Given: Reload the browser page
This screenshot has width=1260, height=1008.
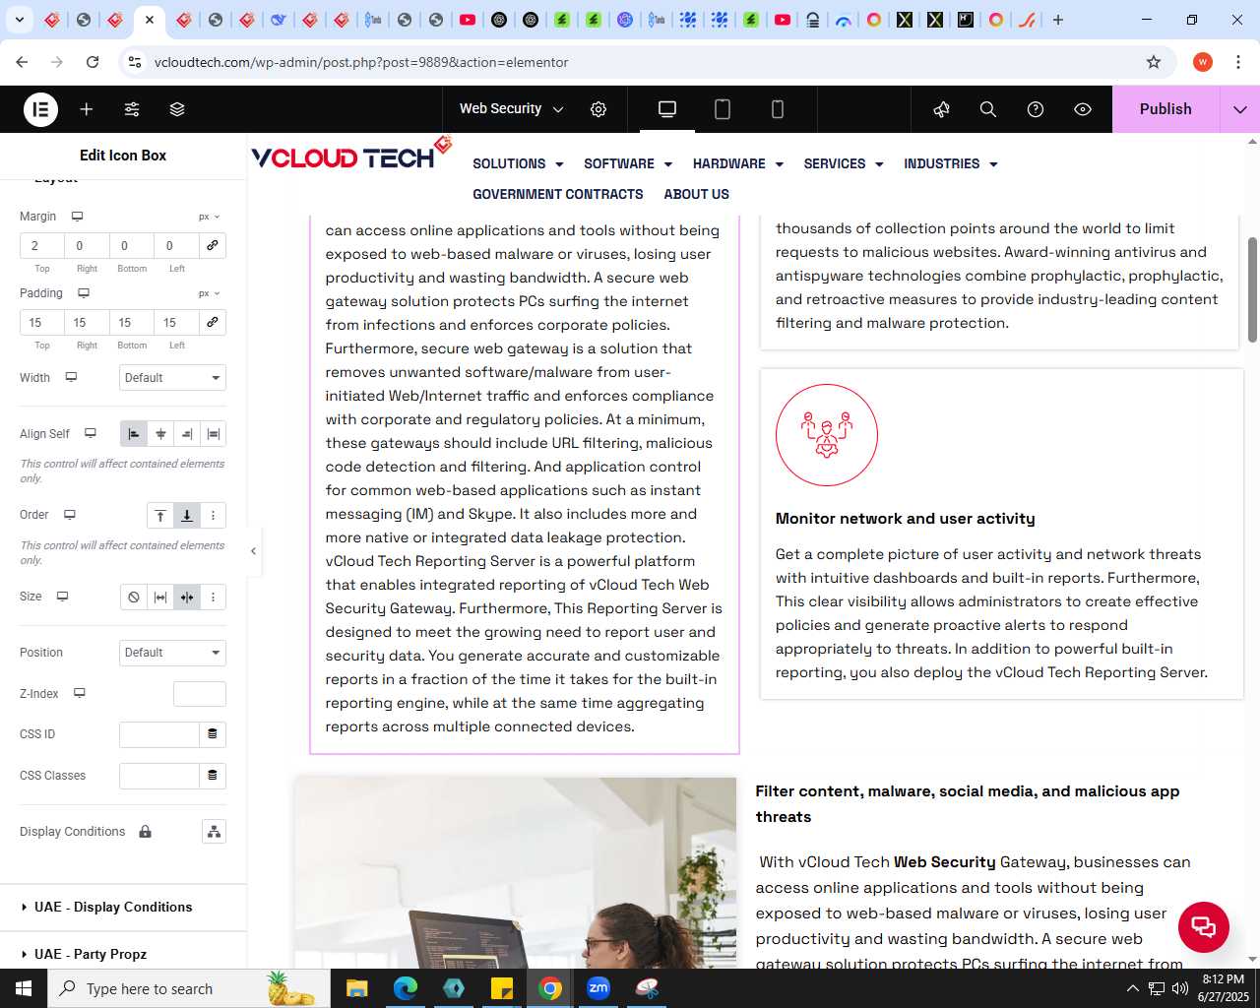Looking at the screenshot, I should [x=93, y=62].
